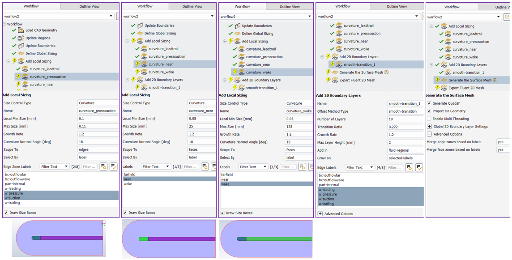This screenshot has height=260, width=512.
Task: Expand Advanced Options in 2D Boundary Layers panel
Action: click(x=320, y=213)
